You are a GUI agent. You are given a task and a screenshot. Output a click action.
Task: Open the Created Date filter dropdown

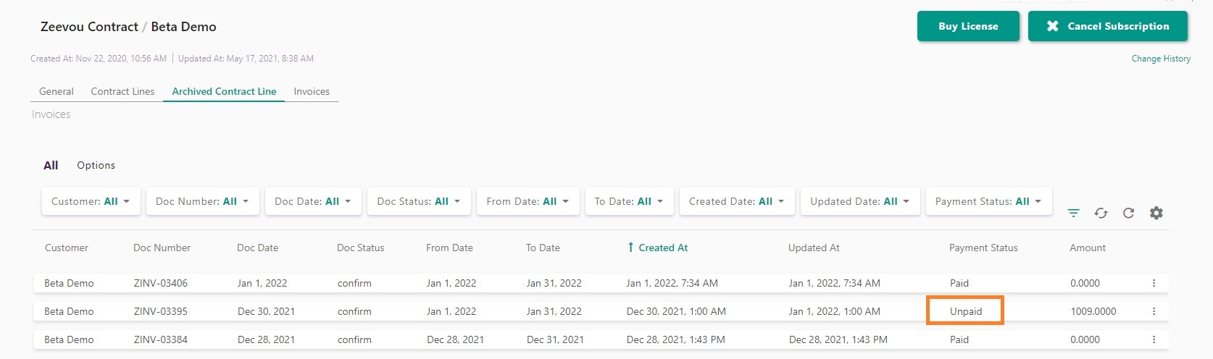[x=737, y=201]
